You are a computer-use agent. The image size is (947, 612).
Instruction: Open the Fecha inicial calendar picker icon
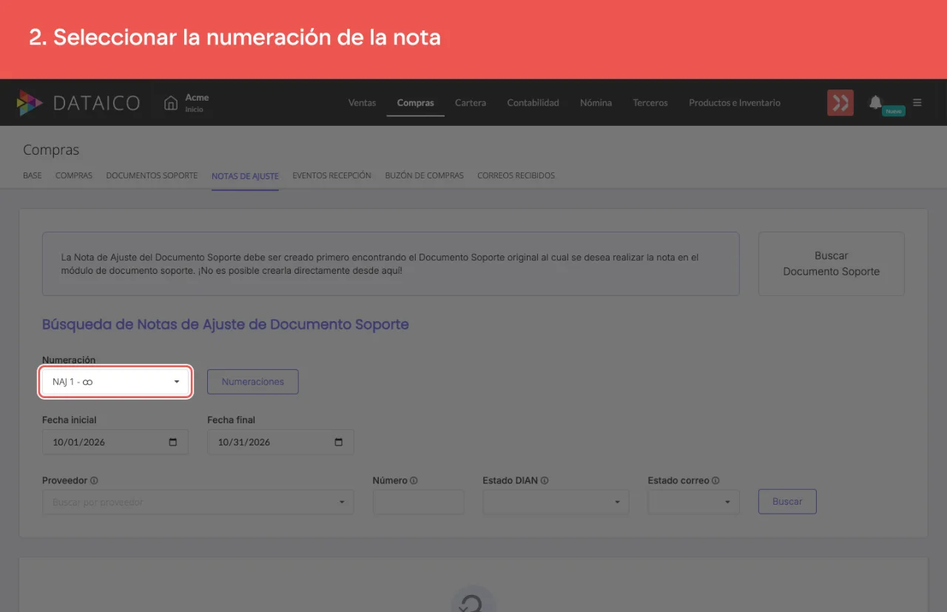pos(173,442)
